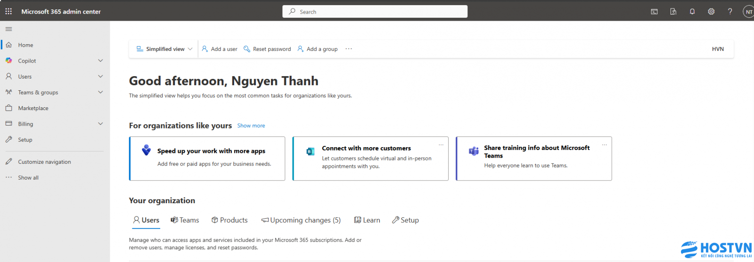The image size is (754, 262).
Task: Expand Billing menu chevron
Action: (100, 124)
